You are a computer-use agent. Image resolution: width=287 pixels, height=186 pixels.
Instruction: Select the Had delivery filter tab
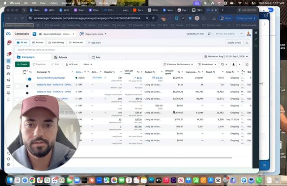(56, 42)
